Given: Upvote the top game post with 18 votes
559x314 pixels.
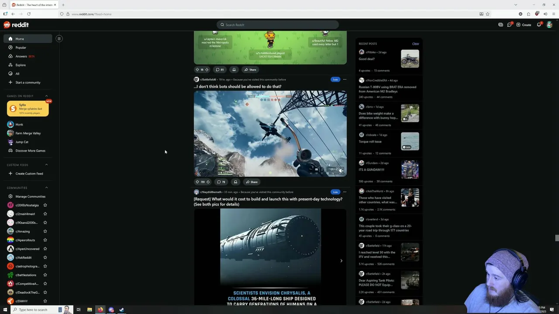Looking at the screenshot, I should 197,69.
